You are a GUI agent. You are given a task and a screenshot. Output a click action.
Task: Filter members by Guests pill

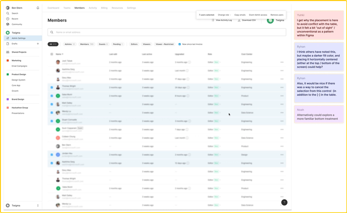pos(103,44)
